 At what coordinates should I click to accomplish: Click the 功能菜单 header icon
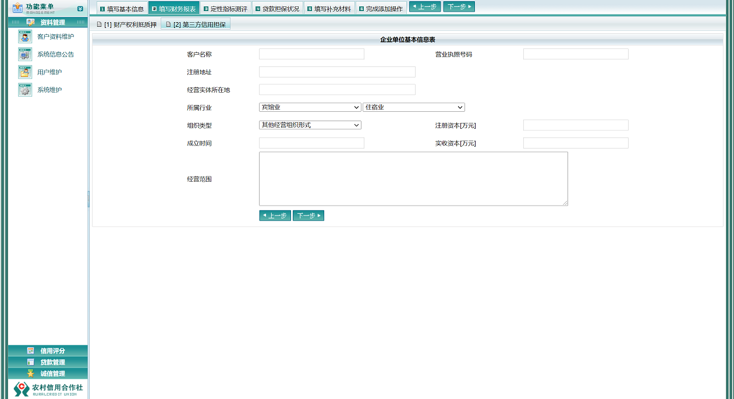tap(17, 8)
